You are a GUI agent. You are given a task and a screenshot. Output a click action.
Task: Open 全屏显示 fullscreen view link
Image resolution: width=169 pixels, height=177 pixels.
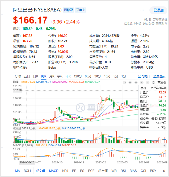click(x=160, y=76)
